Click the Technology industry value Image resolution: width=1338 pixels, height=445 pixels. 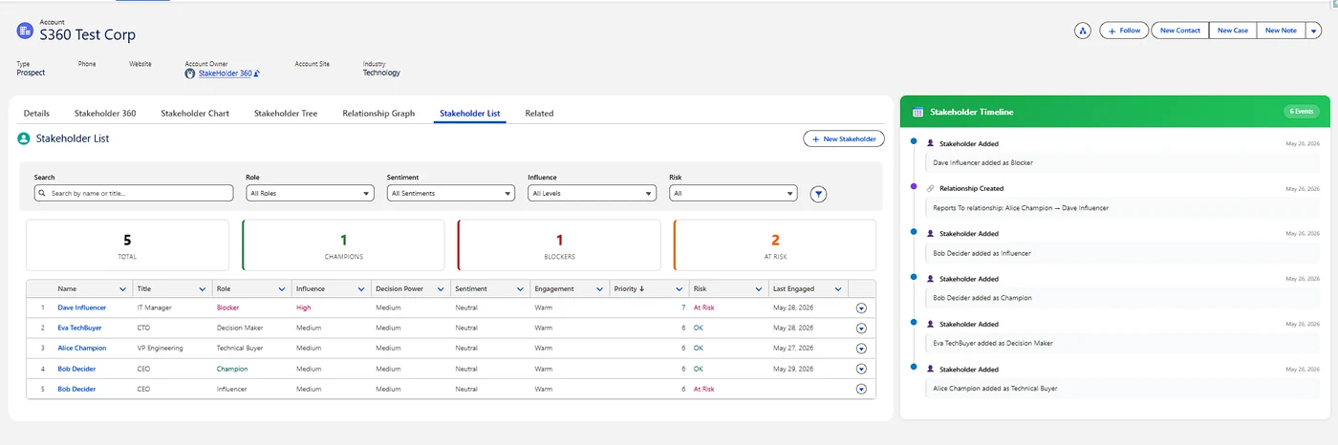pyautogui.click(x=381, y=73)
